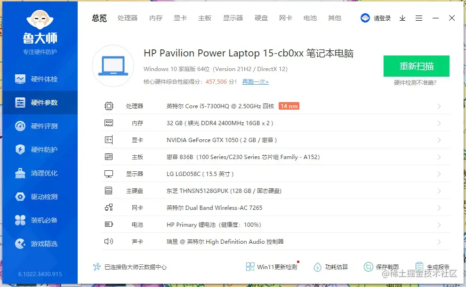This screenshot has width=466, height=287.
Task: Click the 声卡 speaker icon
Action: tap(109, 241)
